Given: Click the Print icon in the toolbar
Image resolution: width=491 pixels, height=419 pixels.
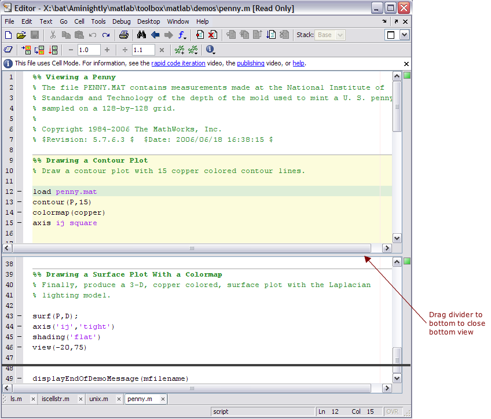Looking at the screenshot, I should click(x=123, y=35).
